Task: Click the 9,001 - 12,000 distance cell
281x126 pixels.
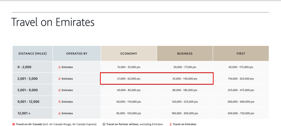Action: tap(32, 102)
